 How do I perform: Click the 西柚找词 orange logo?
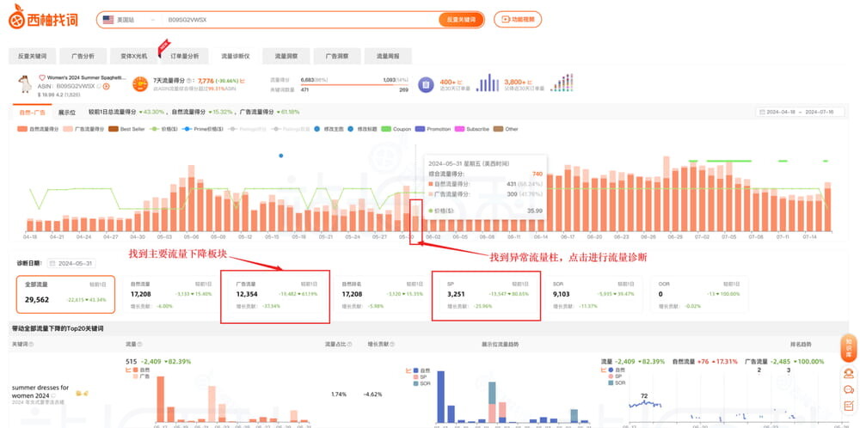pyautogui.click(x=45, y=19)
